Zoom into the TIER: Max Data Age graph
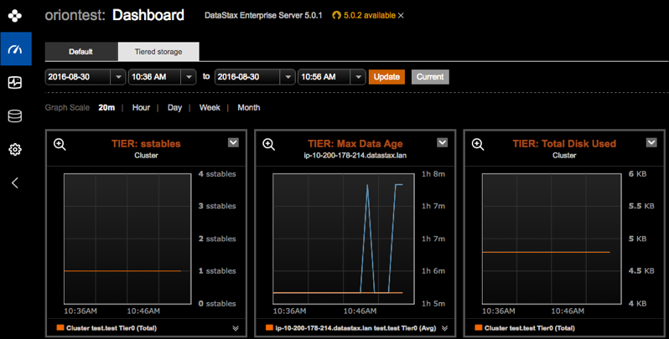This screenshot has width=669, height=339. pos(268,145)
